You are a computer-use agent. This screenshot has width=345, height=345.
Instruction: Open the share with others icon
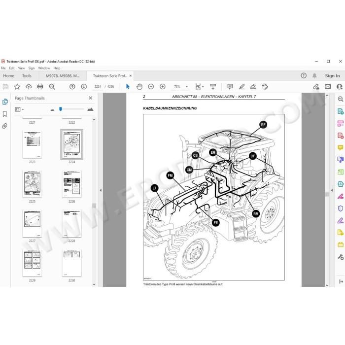pyautogui.click(x=339, y=87)
